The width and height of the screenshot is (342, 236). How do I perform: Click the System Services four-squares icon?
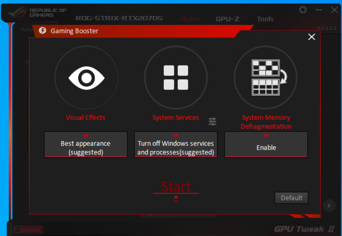point(176,78)
